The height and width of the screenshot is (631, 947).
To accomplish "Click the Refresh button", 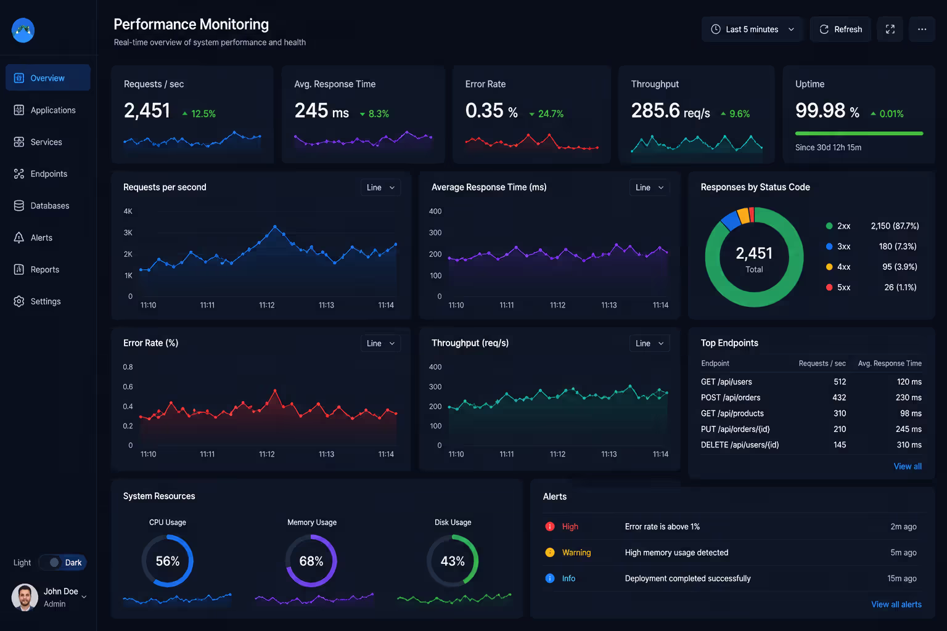I will (x=840, y=30).
